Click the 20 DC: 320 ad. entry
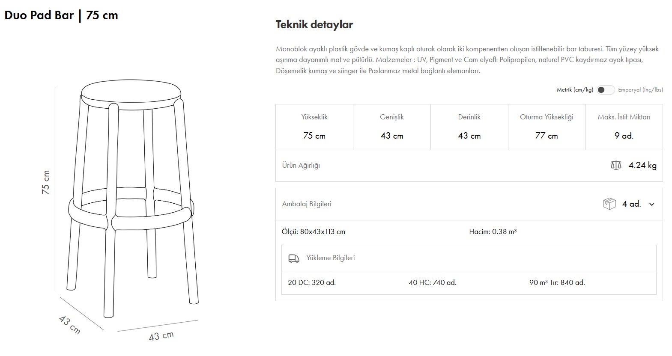This screenshot has height=356, width=672. 312,283
